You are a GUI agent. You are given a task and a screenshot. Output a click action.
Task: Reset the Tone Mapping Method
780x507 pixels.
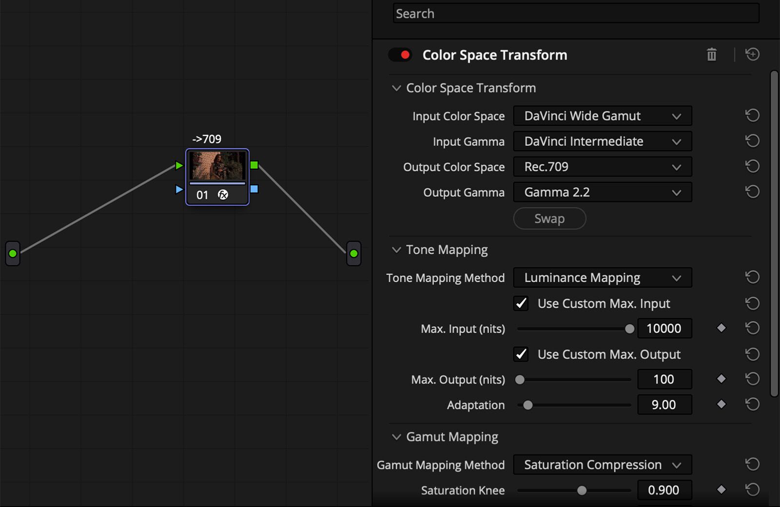752,277
